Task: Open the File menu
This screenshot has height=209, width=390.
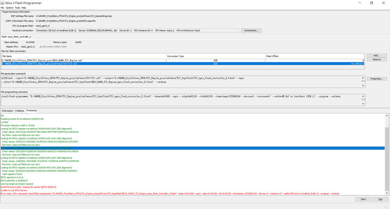Action: click(2, 8)
